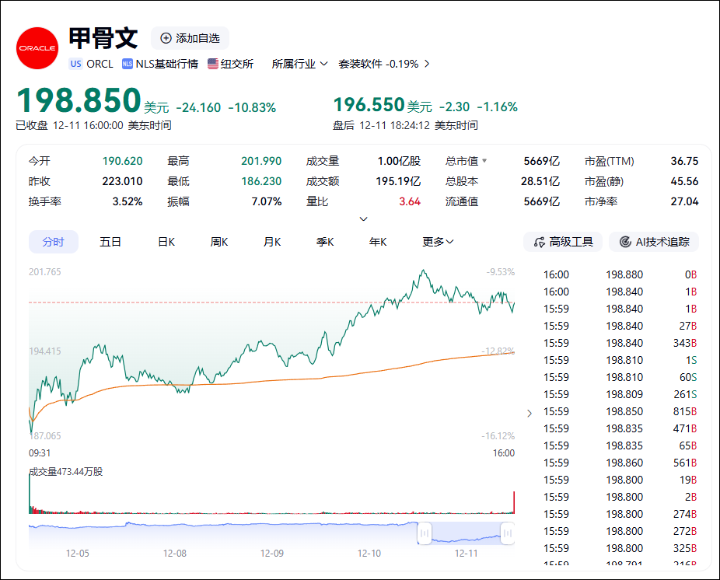Image resolution: width=720 pixels, height=580 pixels.
Task: Switch to the 季K tab
Action: [325, 242]
